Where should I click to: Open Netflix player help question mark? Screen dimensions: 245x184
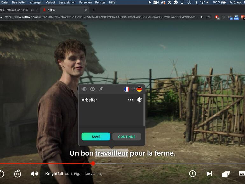click(192, 174)
